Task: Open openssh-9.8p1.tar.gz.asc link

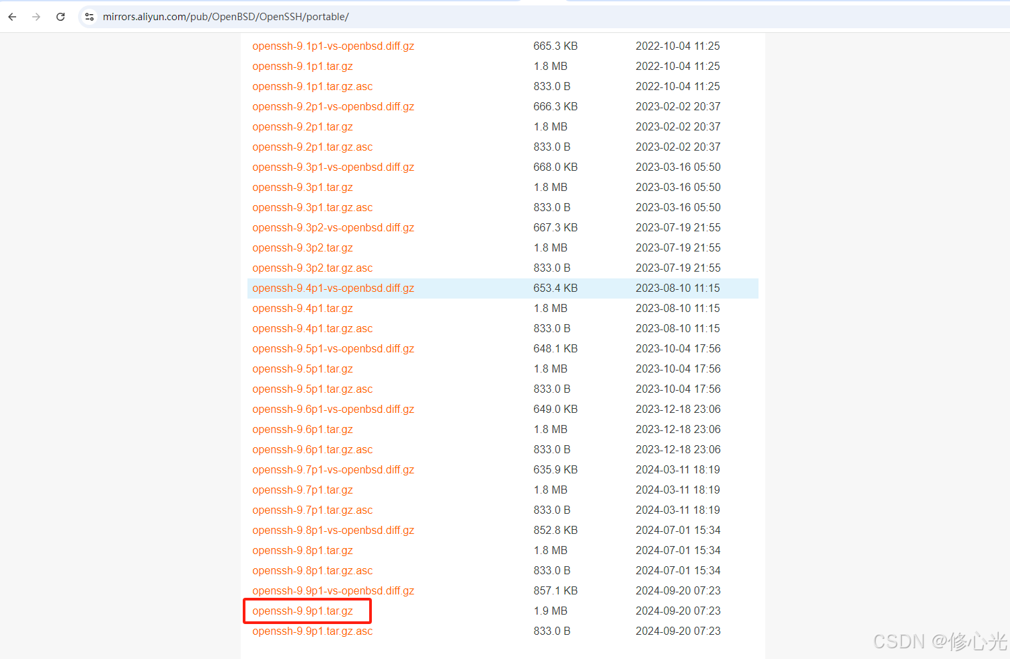Action: pos(312,570)
